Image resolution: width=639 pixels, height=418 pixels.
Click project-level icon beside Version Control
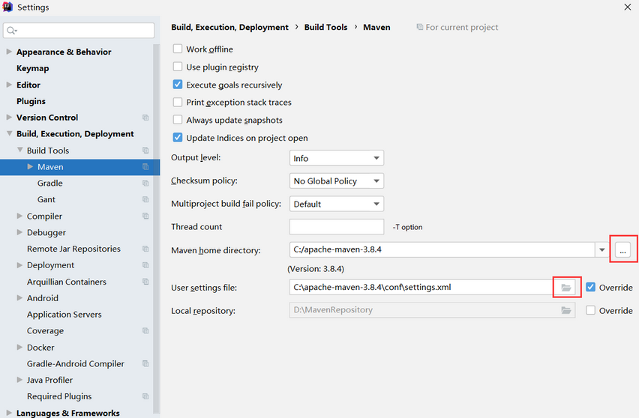point(145,118)
